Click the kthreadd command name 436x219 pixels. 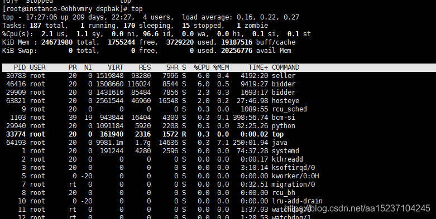tap(288, 159)
